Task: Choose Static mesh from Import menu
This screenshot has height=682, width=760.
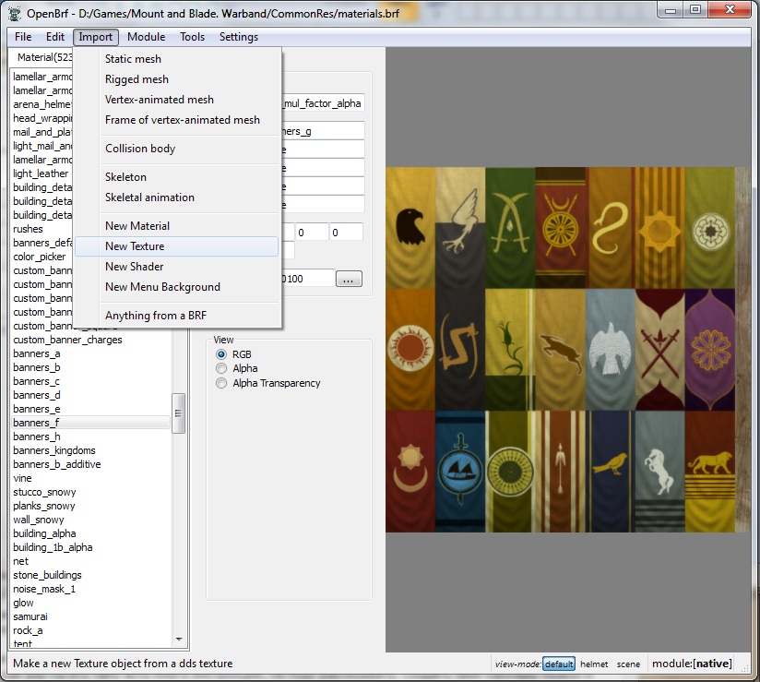Action: coord(177,59)
